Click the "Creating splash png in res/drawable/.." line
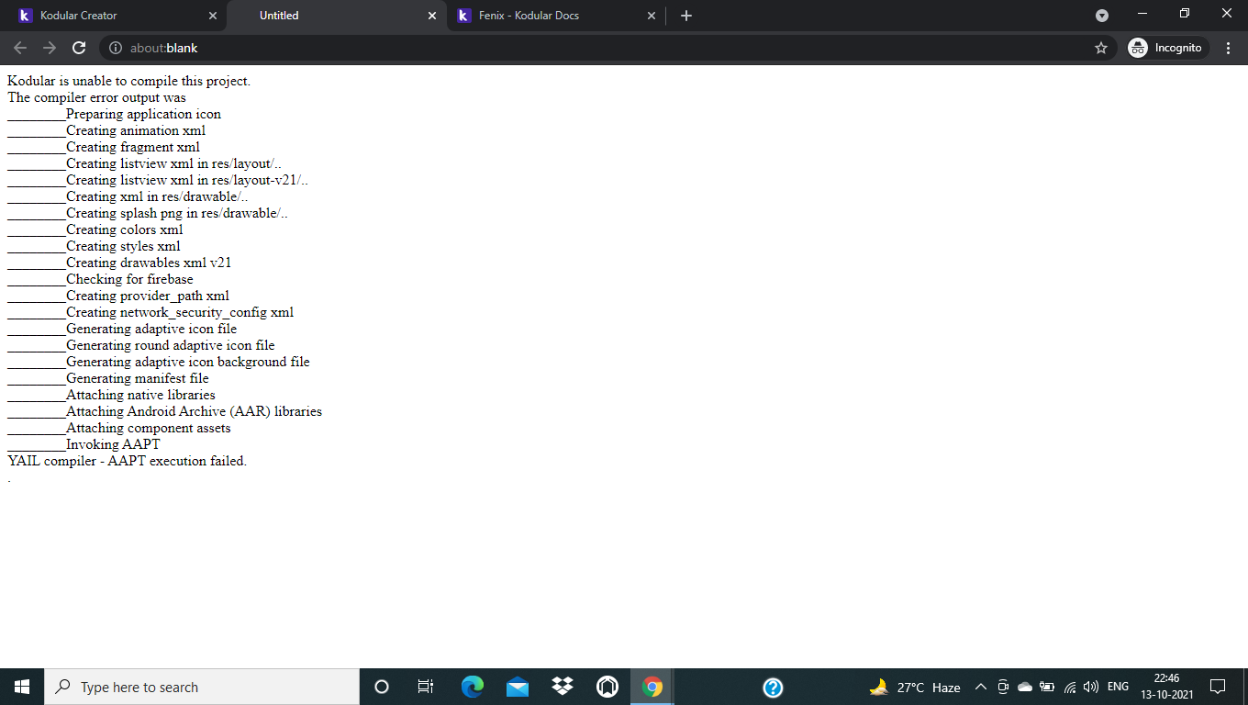1248x705 pixels. coord(177,213)
